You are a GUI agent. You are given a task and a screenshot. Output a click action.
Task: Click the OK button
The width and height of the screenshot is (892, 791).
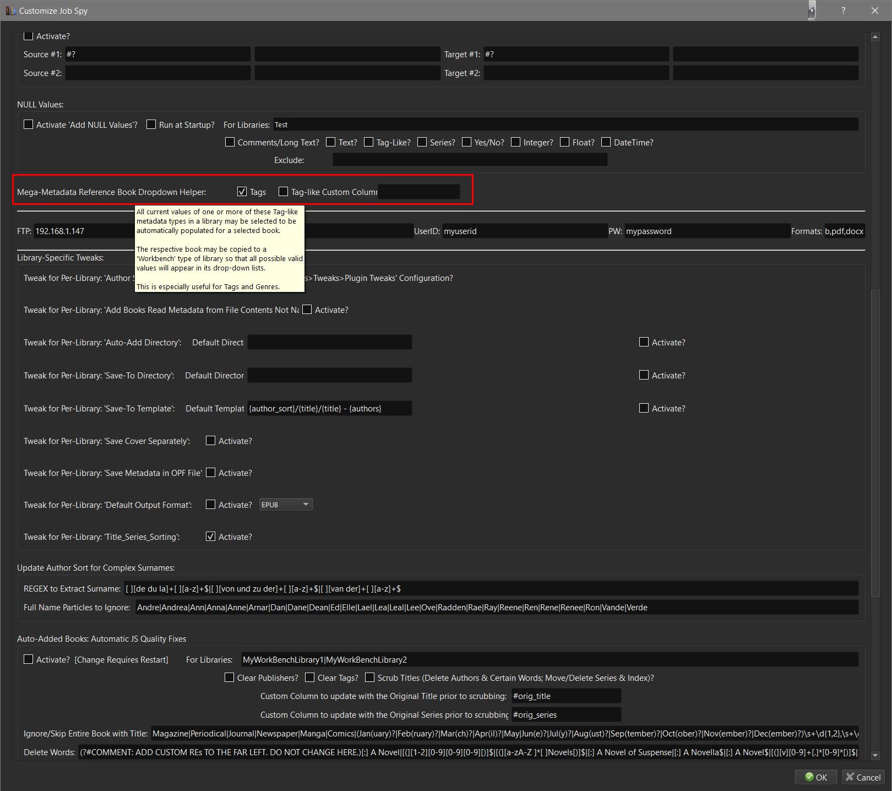[x=815, y=777]
